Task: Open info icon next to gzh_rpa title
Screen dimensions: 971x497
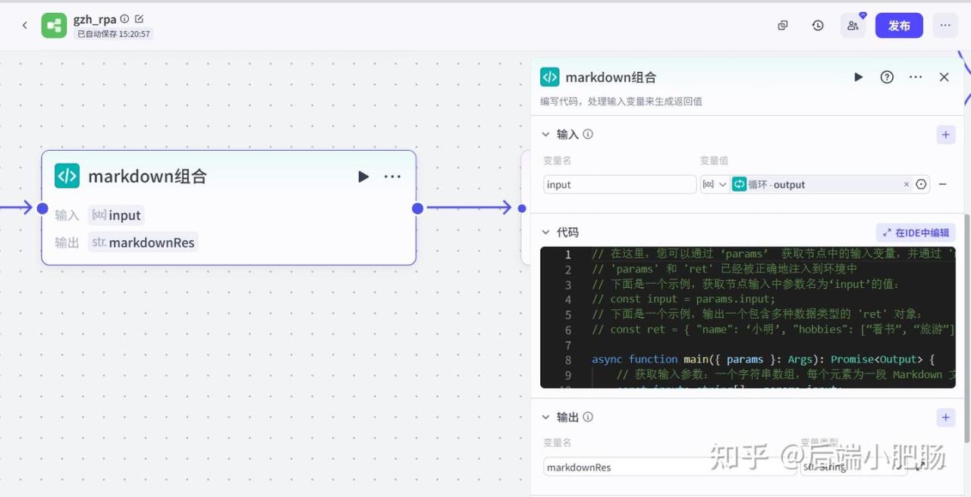Action: tap(124, 19)
